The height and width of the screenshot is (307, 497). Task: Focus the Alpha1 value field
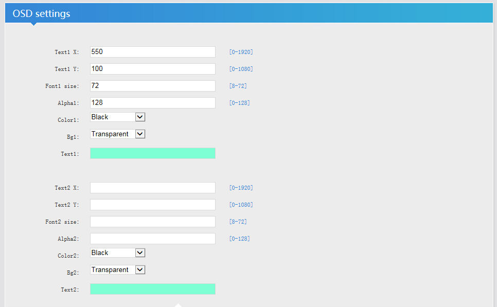click(152, 103)
